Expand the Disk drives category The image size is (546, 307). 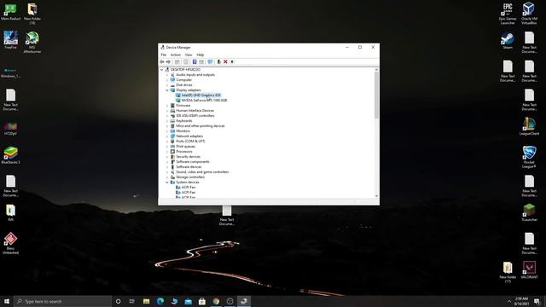[167, 85]
